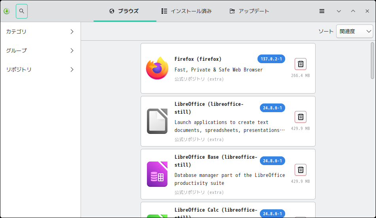Click Firefox description 'Fast, Private & Safe Web Browser'

218,70
